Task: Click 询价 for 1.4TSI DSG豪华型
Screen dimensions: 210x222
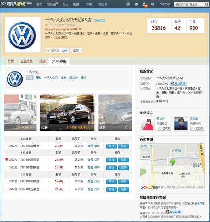Action: 111,146
